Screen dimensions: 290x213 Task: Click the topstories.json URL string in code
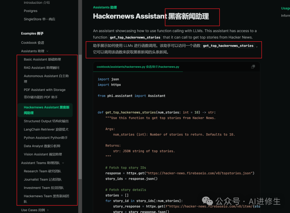(199, 173)
